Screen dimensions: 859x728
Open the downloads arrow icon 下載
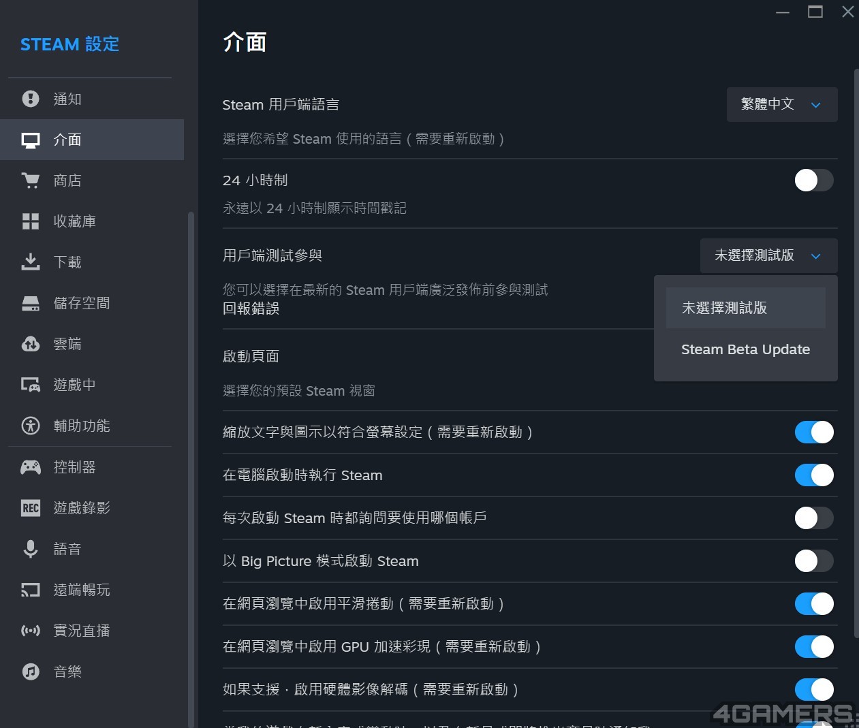(31, 262)
